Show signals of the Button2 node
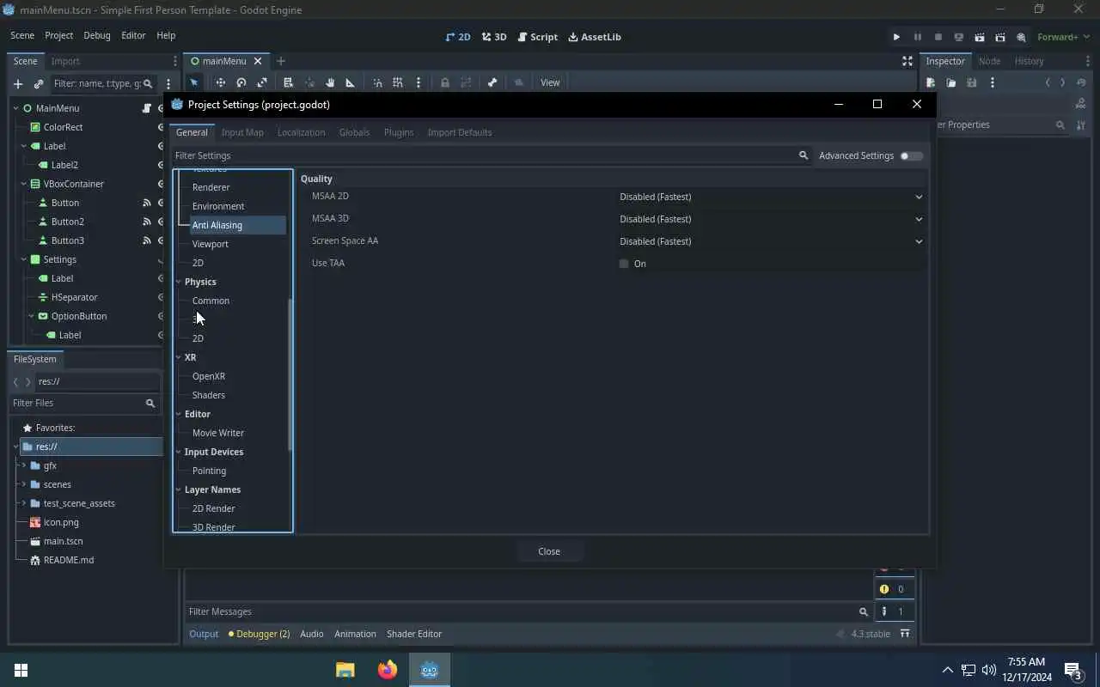The image size is (1100, 687). click(x=147, y=222)
